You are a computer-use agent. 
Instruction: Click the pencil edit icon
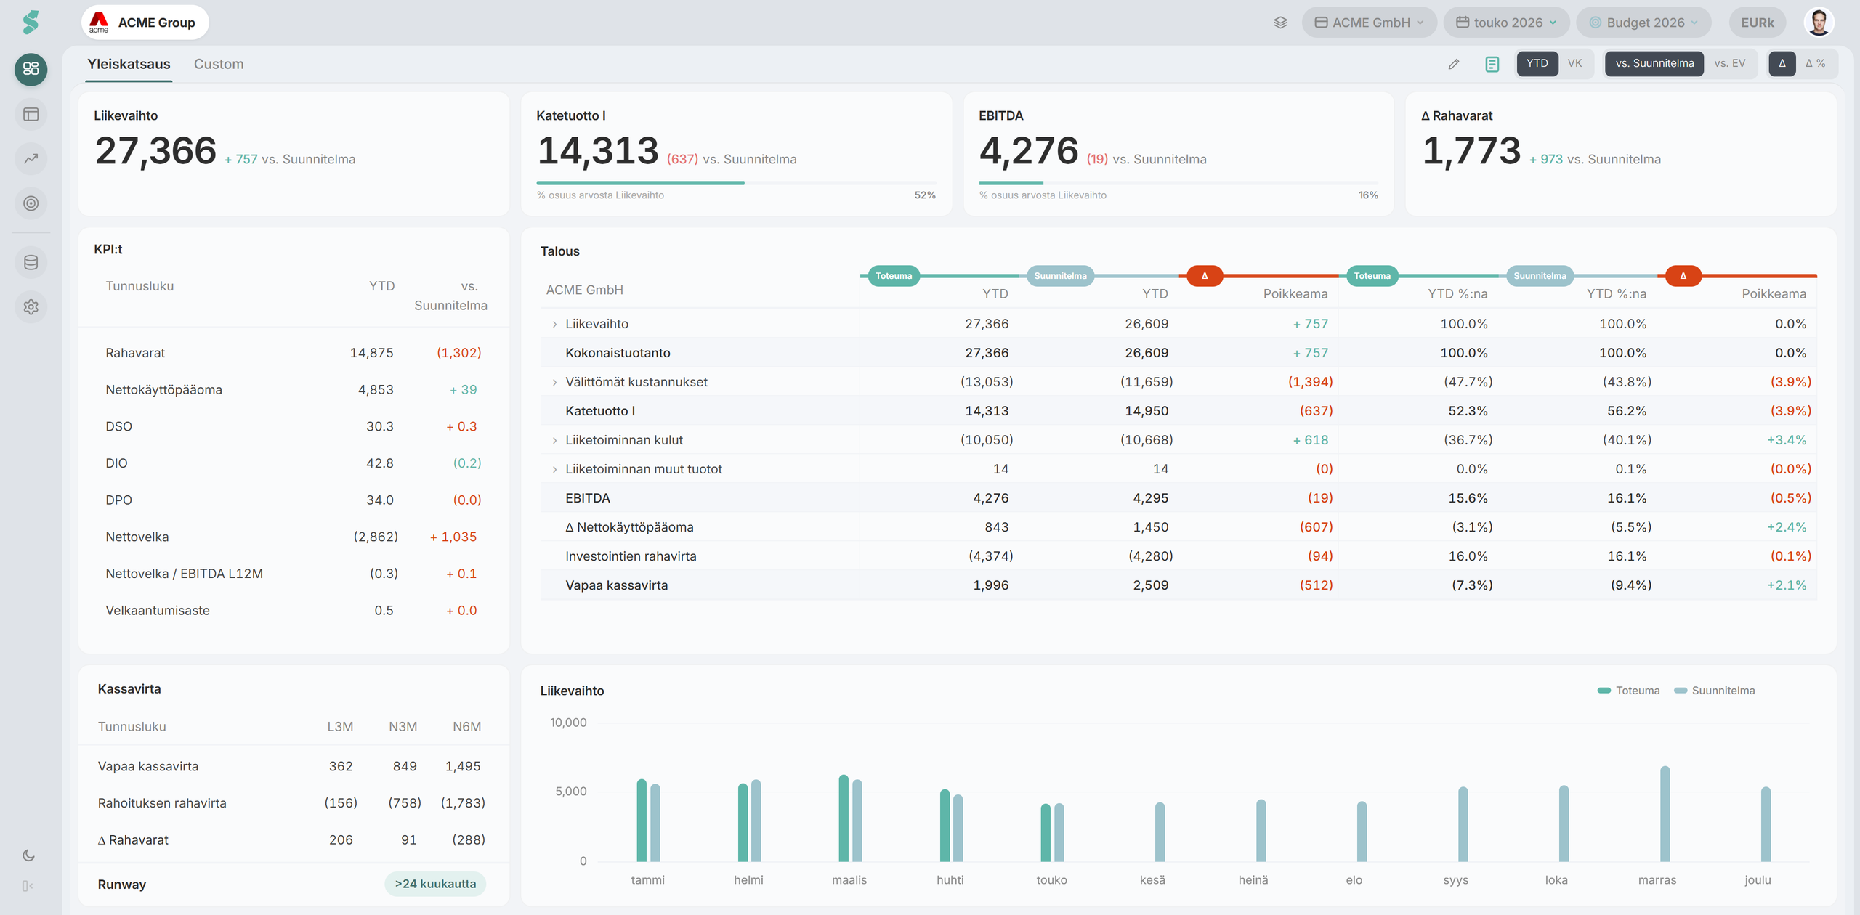click(1454, 64)
